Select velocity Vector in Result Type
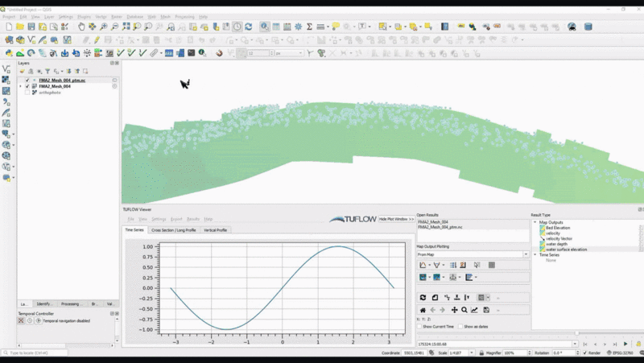 559,238
